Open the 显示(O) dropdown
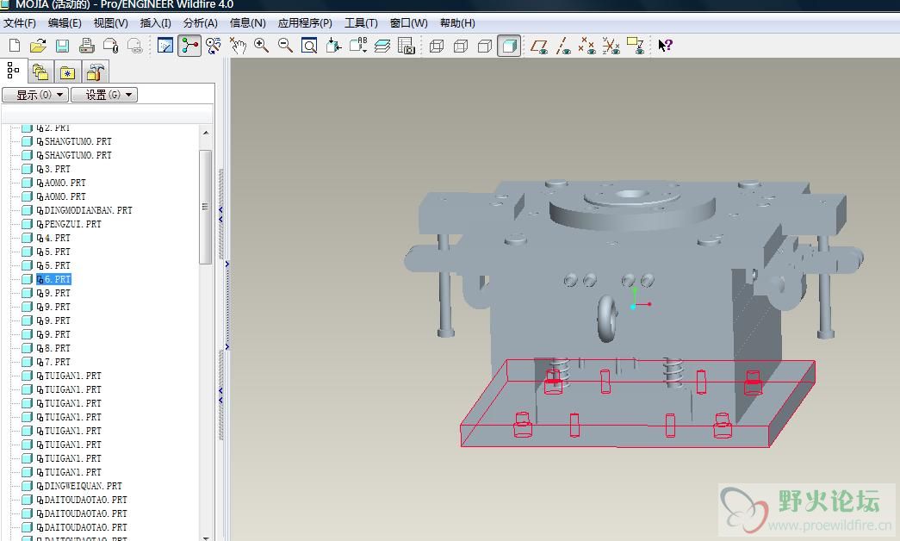 [35, 95]
